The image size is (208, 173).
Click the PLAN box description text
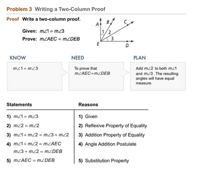[x=157, y=76]
